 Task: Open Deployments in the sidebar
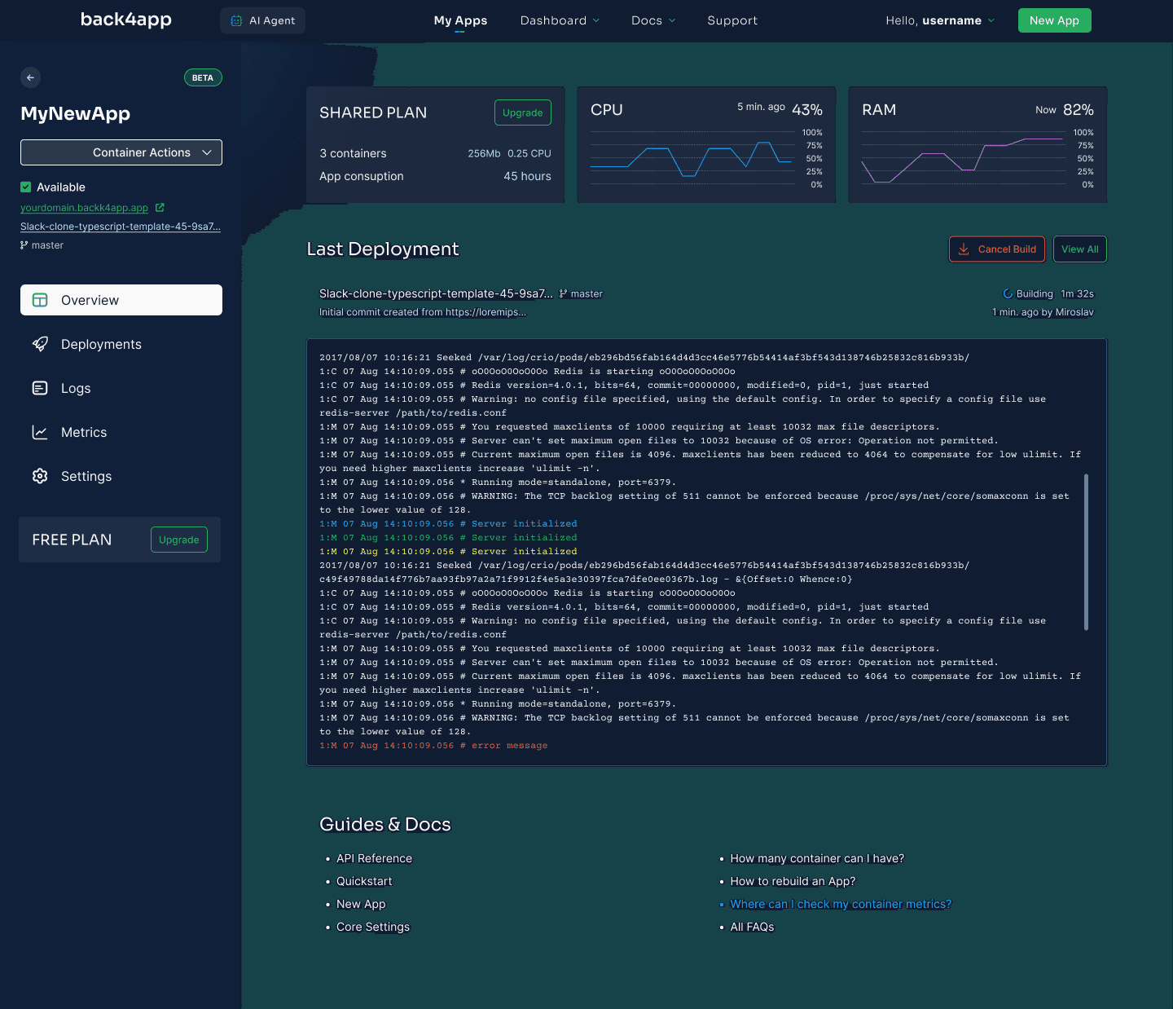(x=121, y=344)
